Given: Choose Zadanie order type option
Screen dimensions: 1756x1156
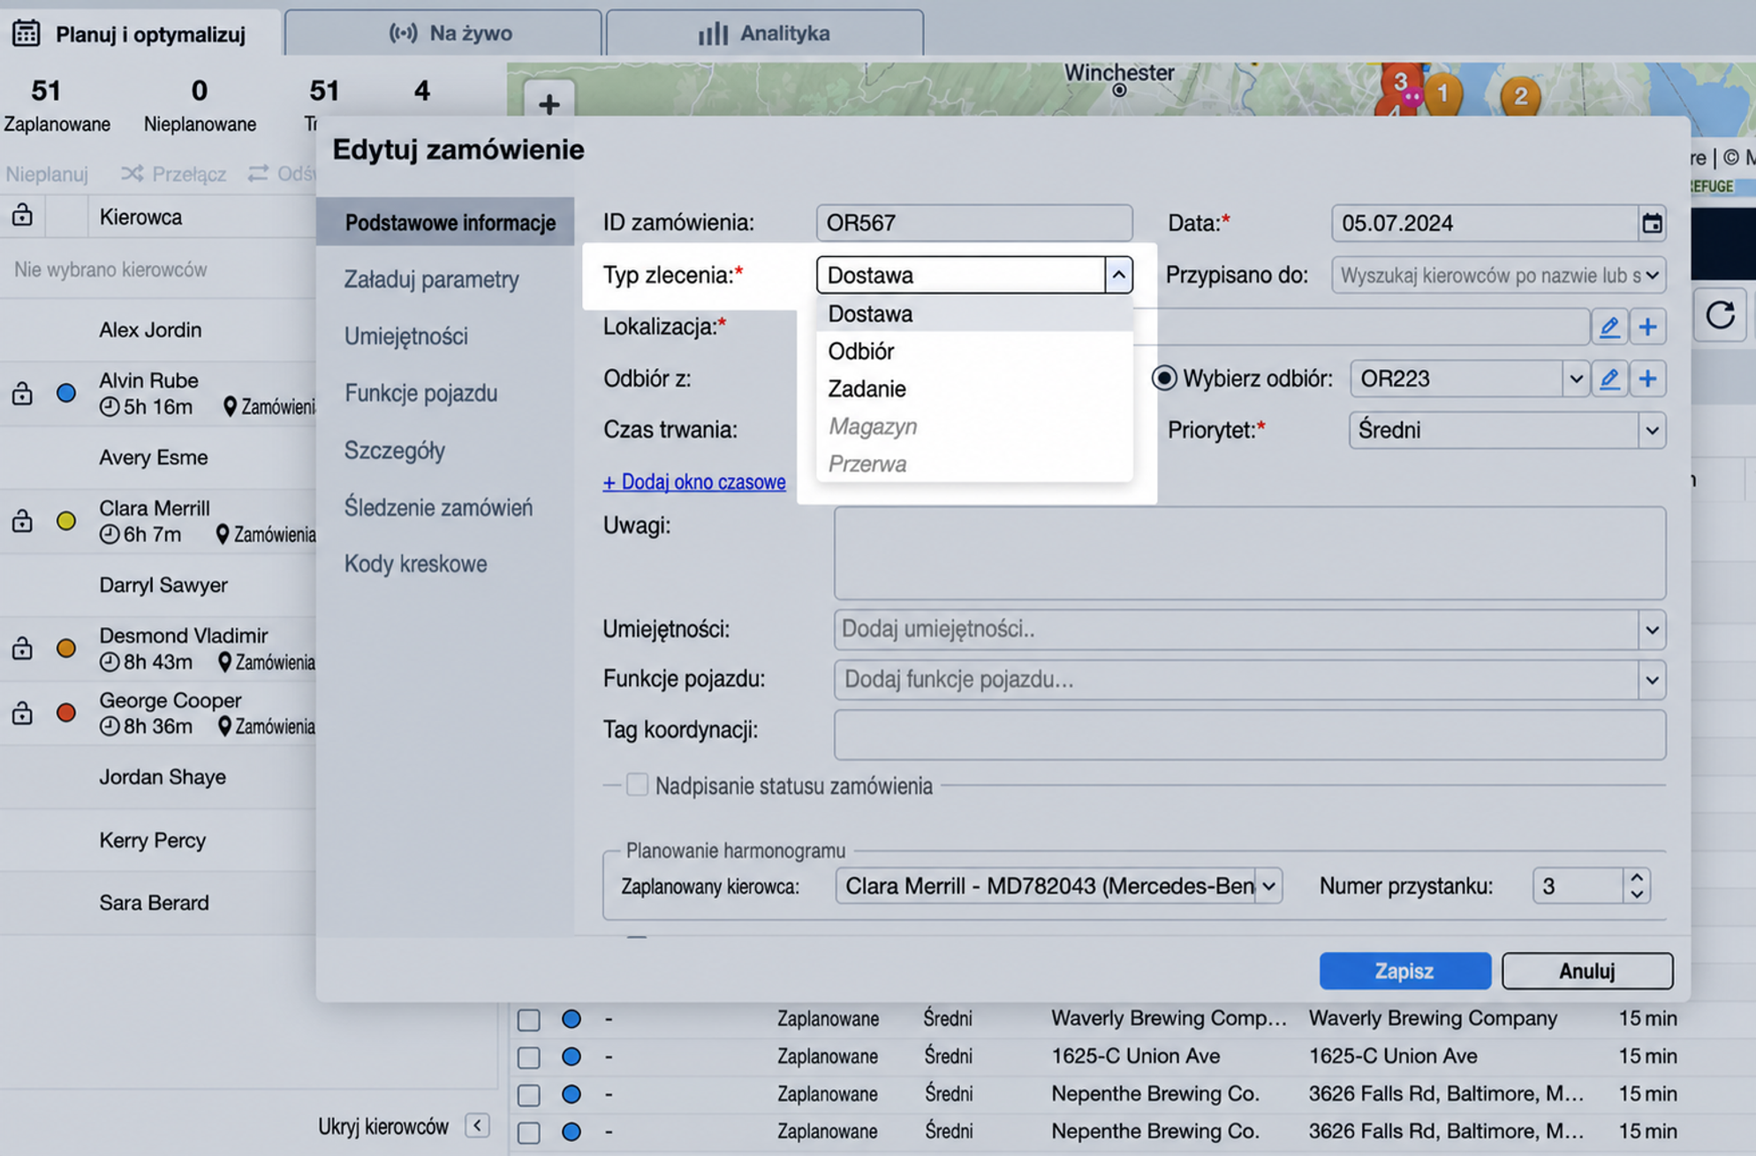Looking at the screenshot, I should coord(974,389).
